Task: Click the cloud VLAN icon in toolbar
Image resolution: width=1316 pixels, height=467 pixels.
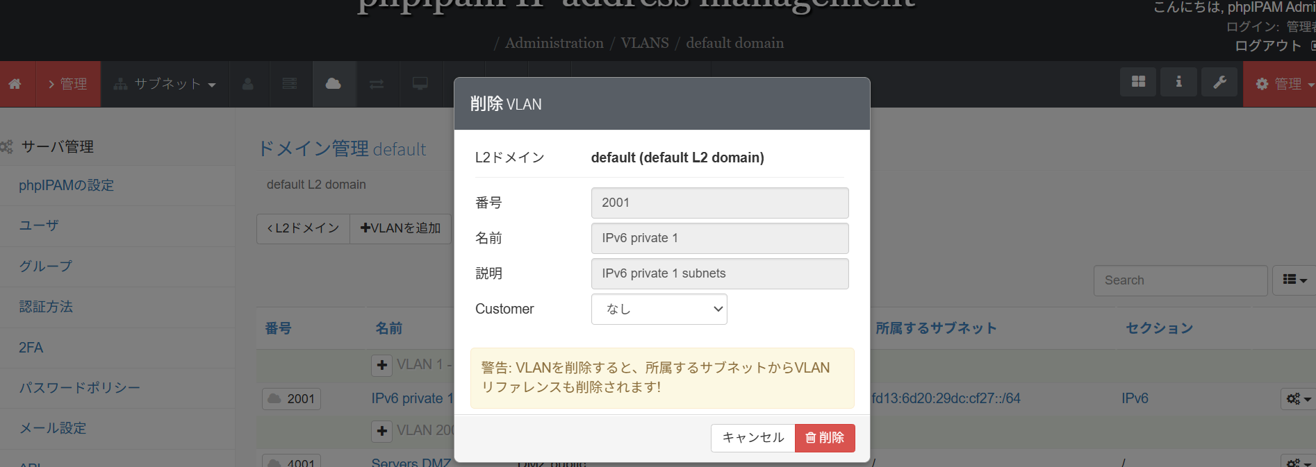Action: [334, 84]
